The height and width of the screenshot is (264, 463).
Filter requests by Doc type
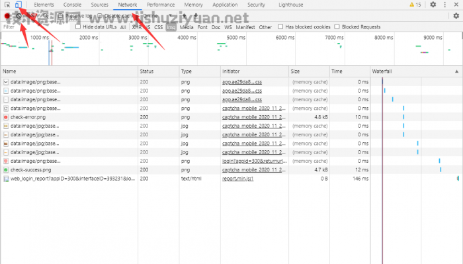pos(216,27)
